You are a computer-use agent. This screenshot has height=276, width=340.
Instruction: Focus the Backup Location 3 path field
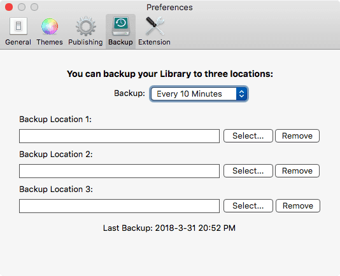coord(119,206)
